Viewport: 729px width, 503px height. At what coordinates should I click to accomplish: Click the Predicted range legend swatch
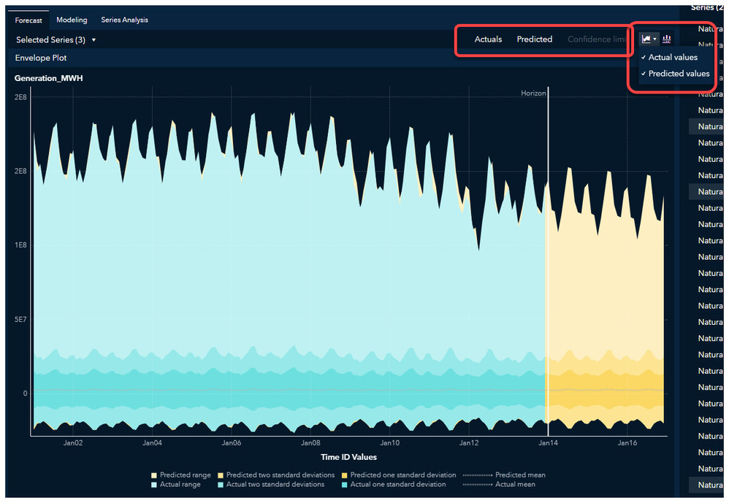pyautogui.click(x=154, y=475)
